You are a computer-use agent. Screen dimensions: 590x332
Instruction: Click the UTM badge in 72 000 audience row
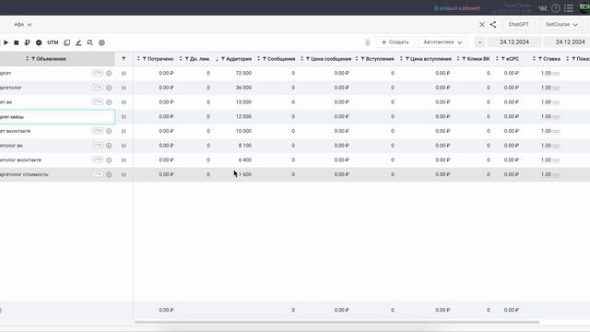point(98,73)
